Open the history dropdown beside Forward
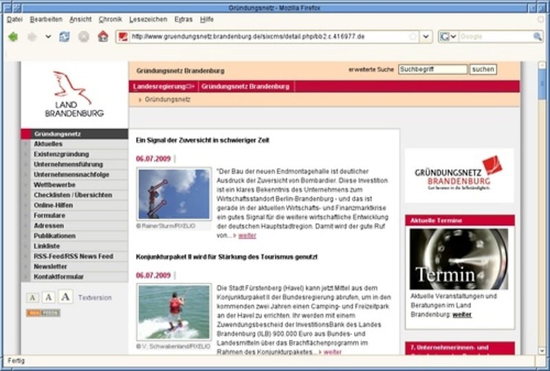Screen dimensions: 550x371 point(48,36)
